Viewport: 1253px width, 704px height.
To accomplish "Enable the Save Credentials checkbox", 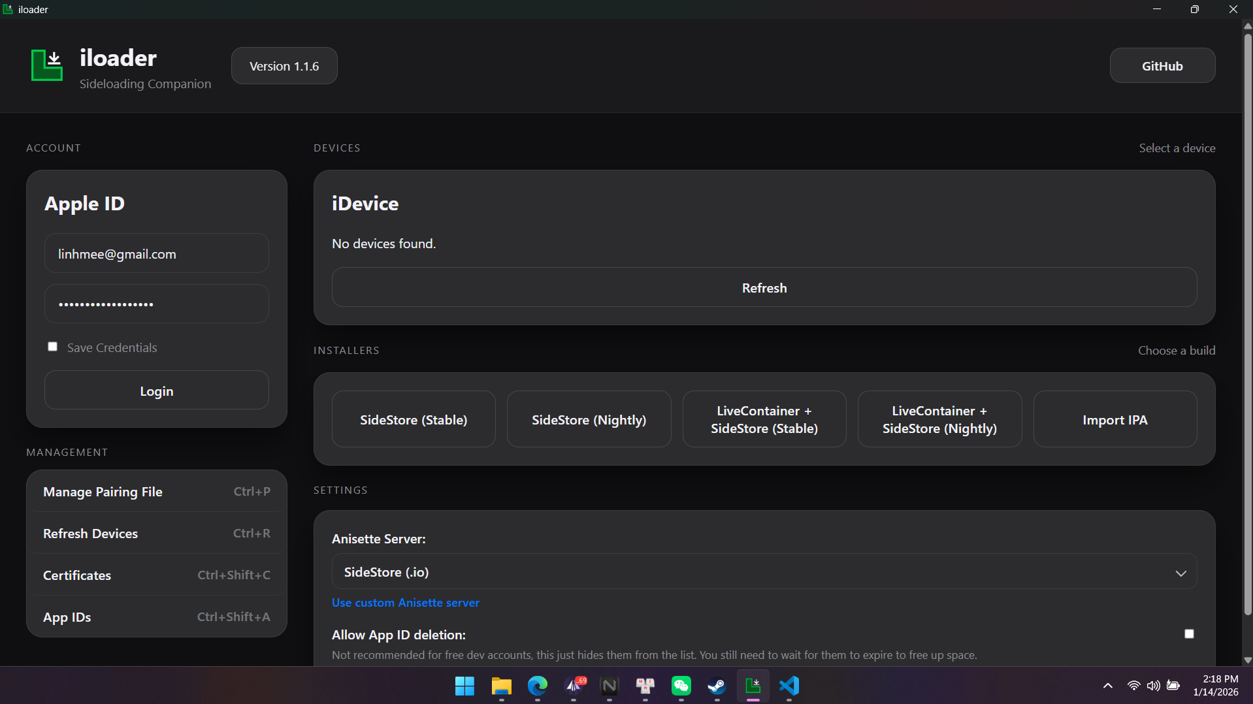I will pyautogui.click(x=53, y=347).
